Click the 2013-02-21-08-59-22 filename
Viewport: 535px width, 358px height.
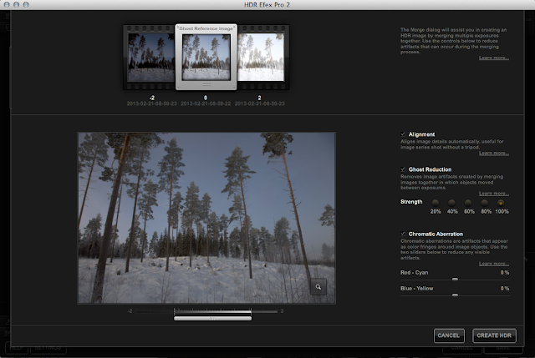[x=206, y=103]
